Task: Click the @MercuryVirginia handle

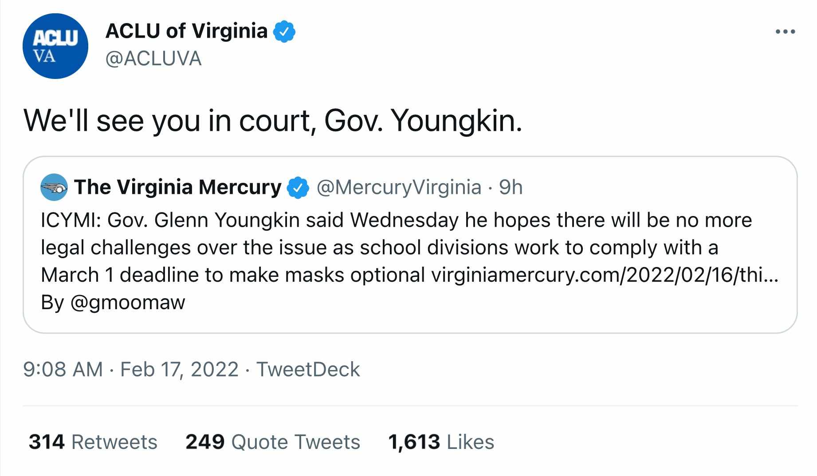Action: coord(399,187)
